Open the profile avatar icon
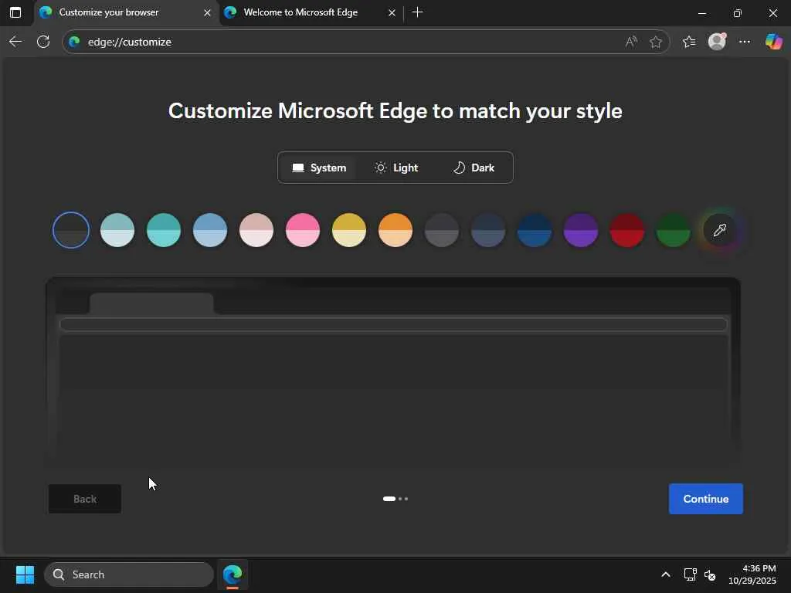This screenshot has height=593, width=791. tap(717, 42)
